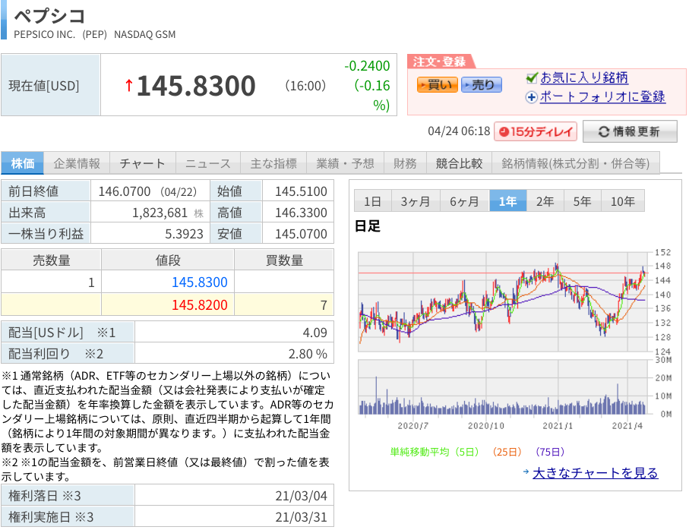
Task: Show the 3ヶ月 chart range
Action: 416,201
